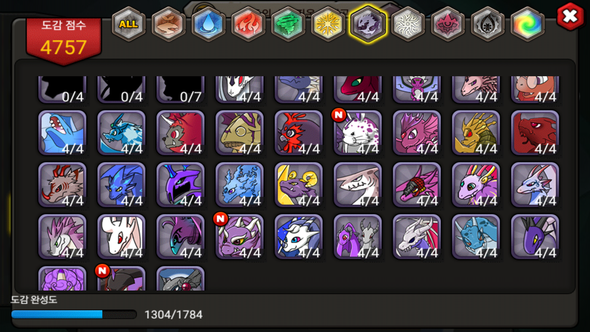
Task: Select the fire element filter icon
Action: point(248,24)
